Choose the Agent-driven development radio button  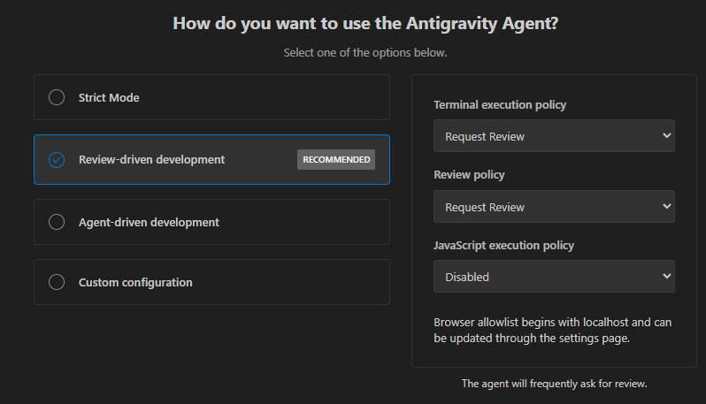pos(57,222)
